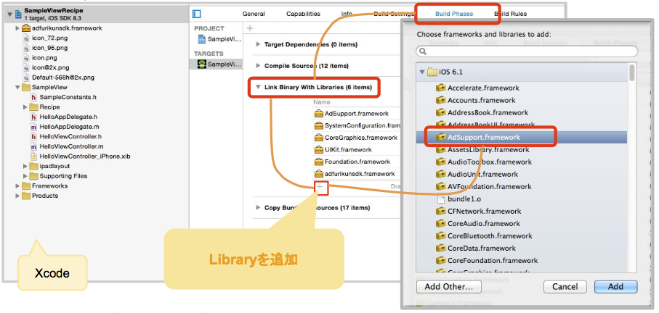
Task: Expand the Supporting Files folder
Action: (25, 176)
